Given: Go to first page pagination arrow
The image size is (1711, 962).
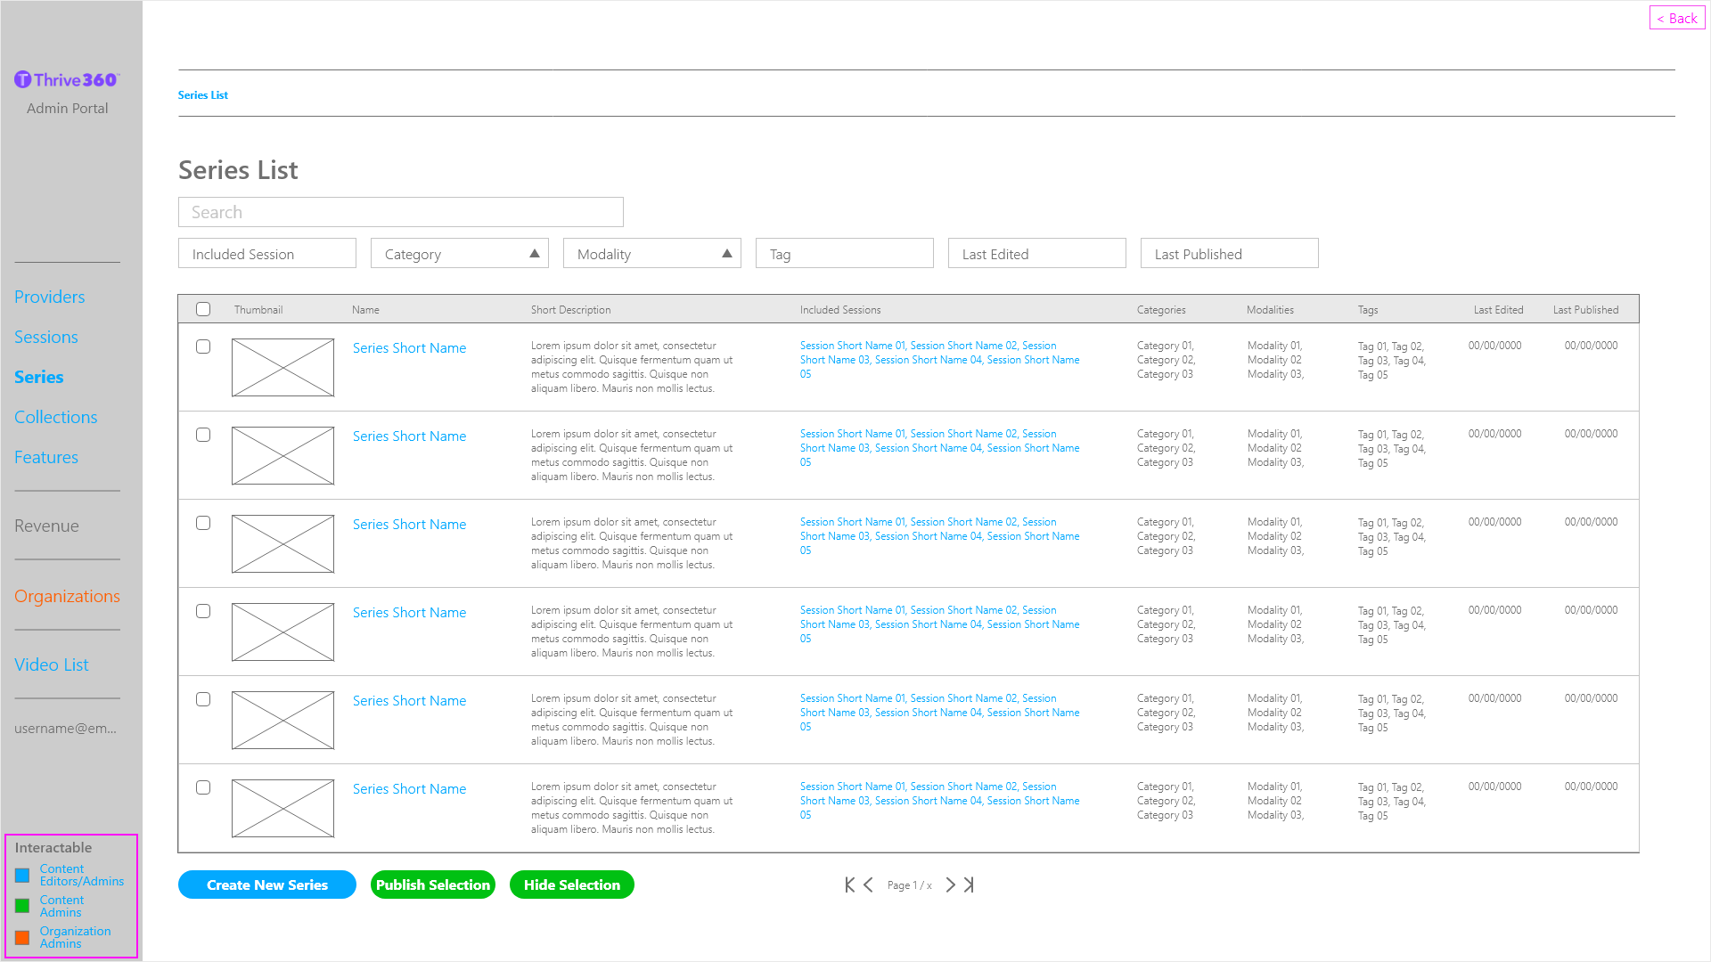Looking at the screenshot, I should [849, 885].
